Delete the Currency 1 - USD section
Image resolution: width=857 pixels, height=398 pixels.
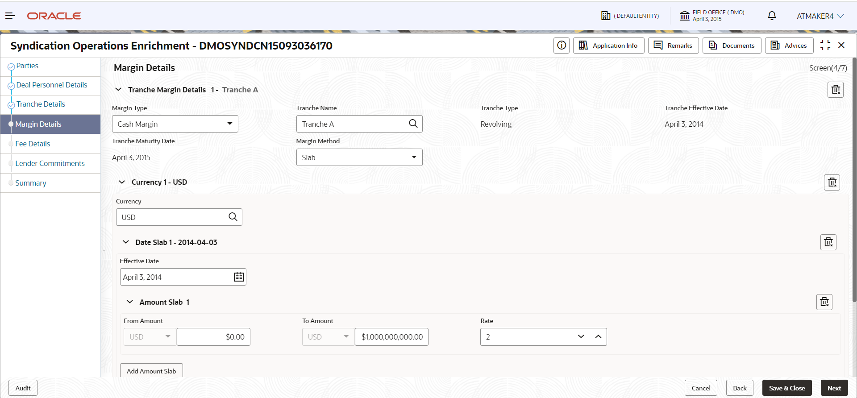click(832, 182)
